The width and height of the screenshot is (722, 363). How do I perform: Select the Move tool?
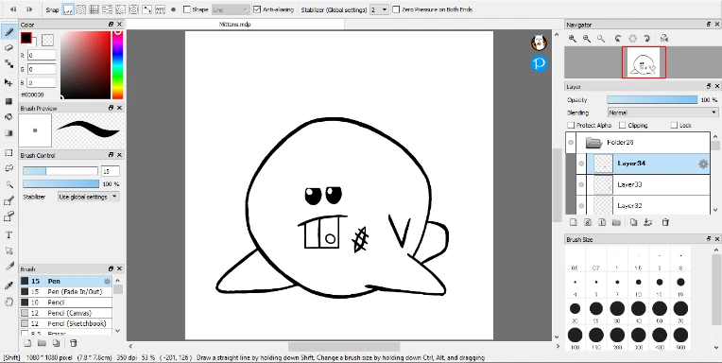(x=9, y=82)
